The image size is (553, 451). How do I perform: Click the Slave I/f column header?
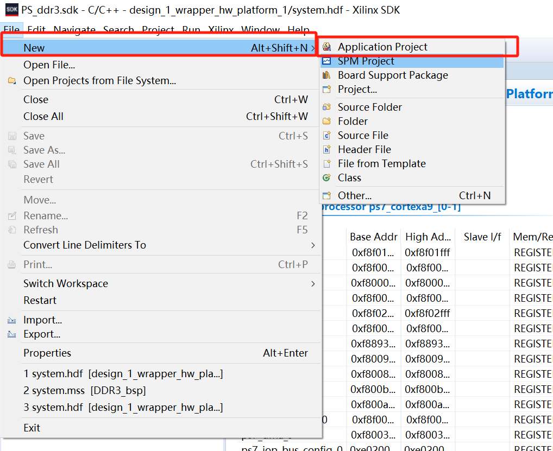tap(482, 237)
